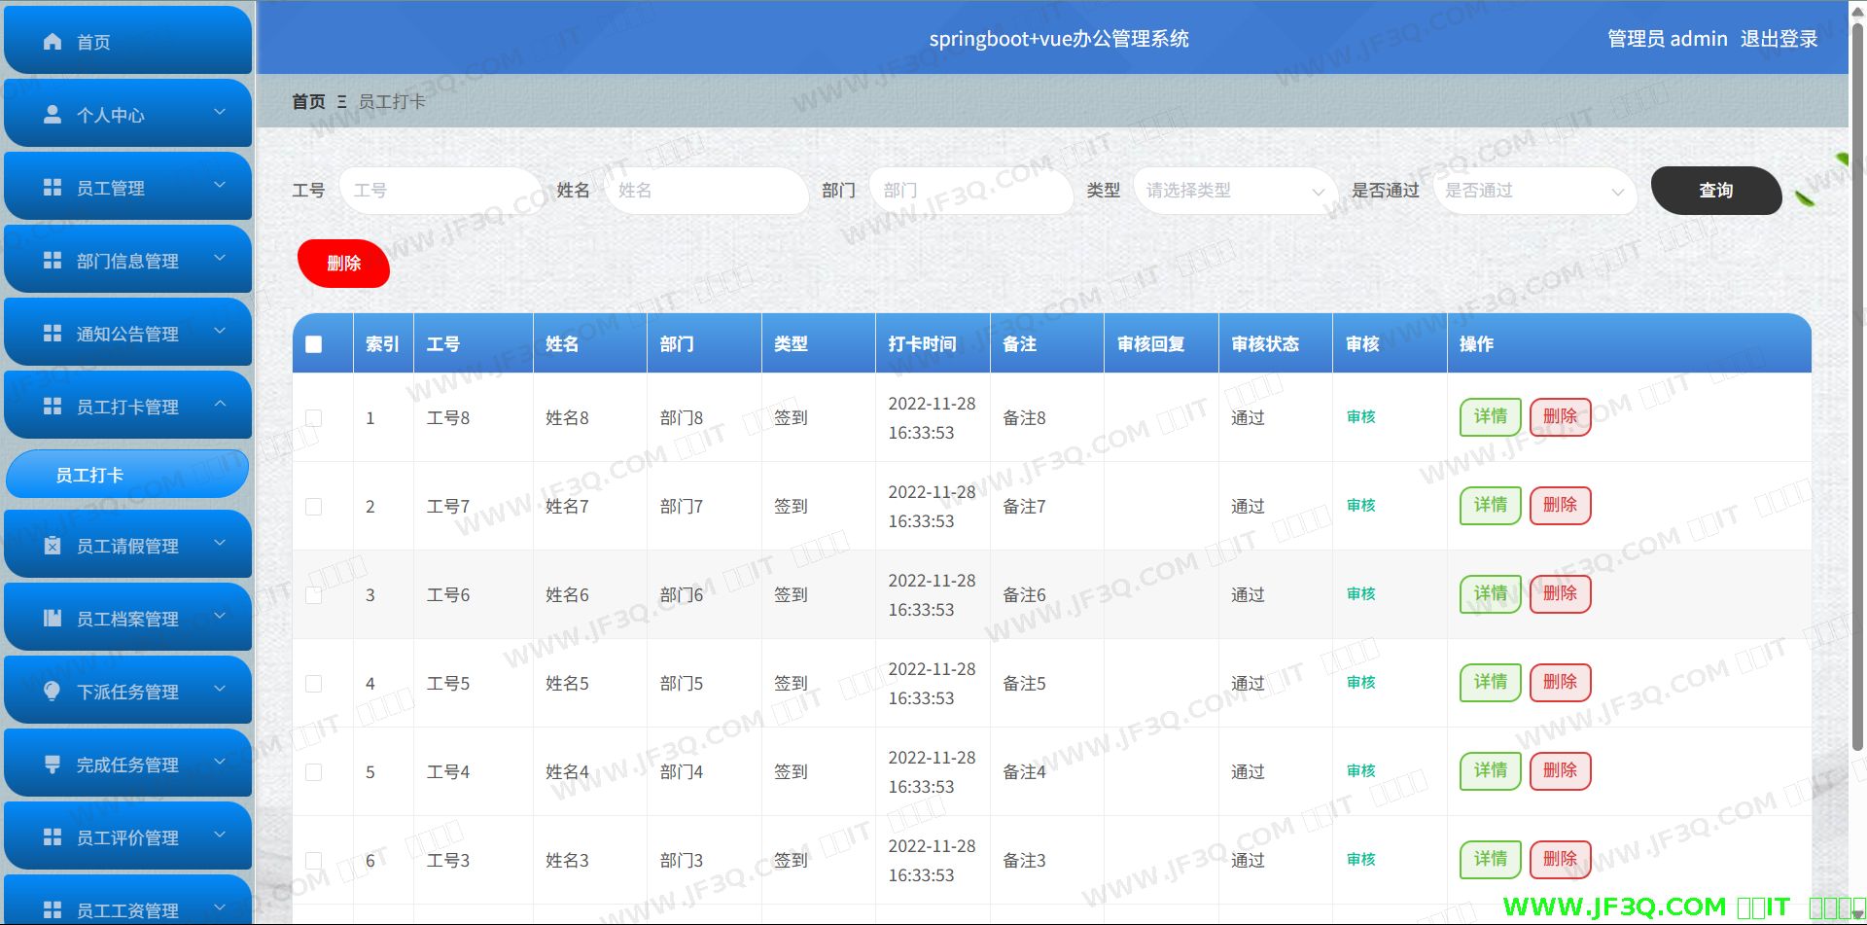1867x925 pixels.
Task: Click the archive icon beside 员工档案管理
Action: [x=53, y=619]
